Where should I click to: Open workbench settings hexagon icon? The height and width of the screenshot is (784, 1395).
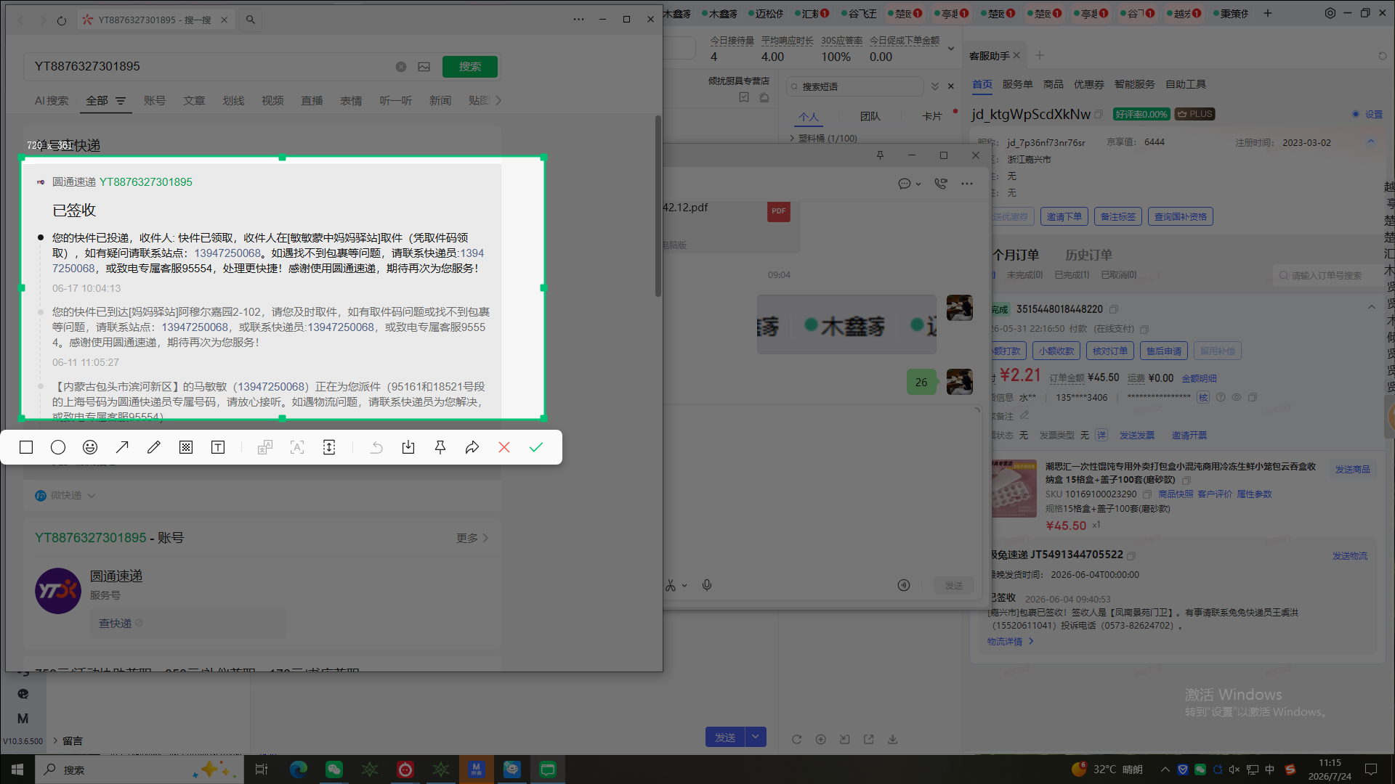click(x=1330, y=13)
